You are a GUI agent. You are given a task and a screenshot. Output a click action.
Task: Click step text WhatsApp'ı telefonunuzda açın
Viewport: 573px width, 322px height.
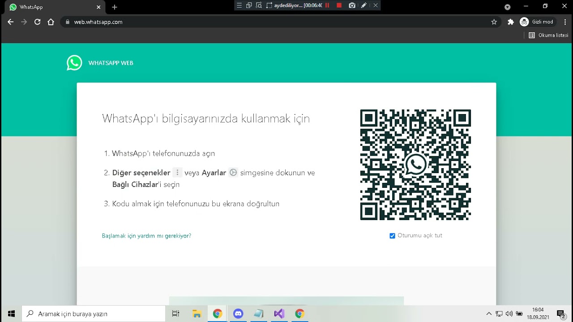tap(163, 153)
